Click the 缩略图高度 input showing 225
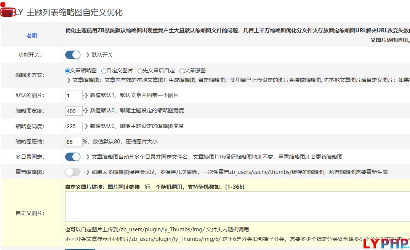The width and height of the screenshot is (410, 250). [x=74, y=126]
